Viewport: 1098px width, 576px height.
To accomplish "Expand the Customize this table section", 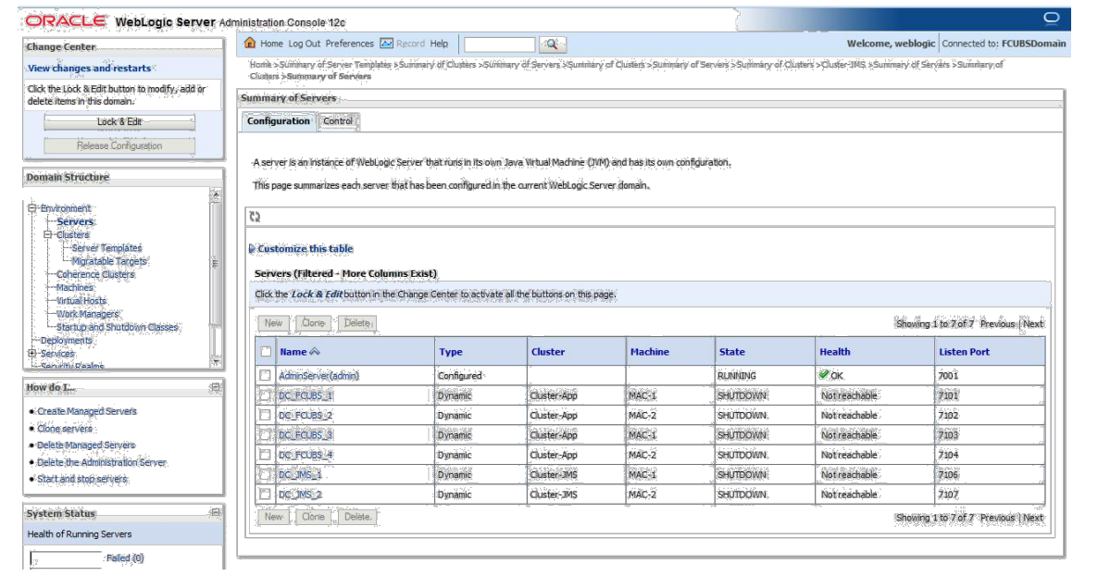I will (x=252, y=249).
